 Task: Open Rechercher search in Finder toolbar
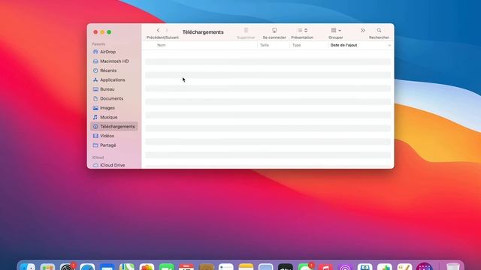379,30
